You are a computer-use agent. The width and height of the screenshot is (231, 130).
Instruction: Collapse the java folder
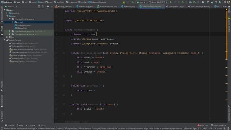[x=7, y=16]
